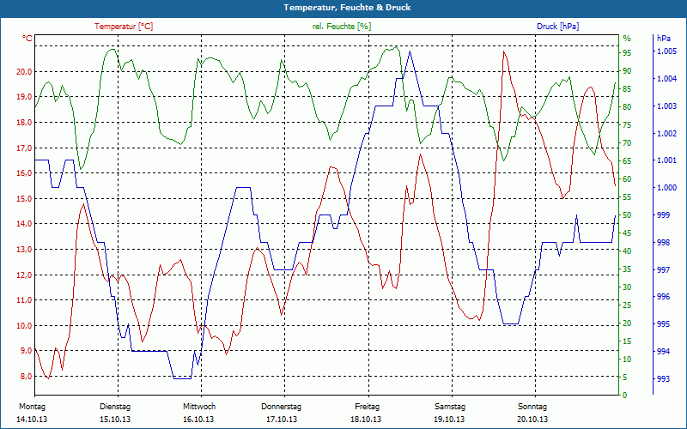Click the "18,0" temperature axis value

pyautogui.click(x=24, y=122)
